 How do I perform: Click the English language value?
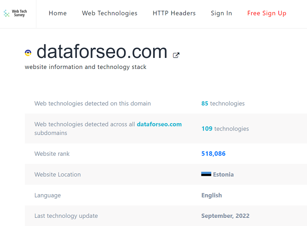coord(212,195)
